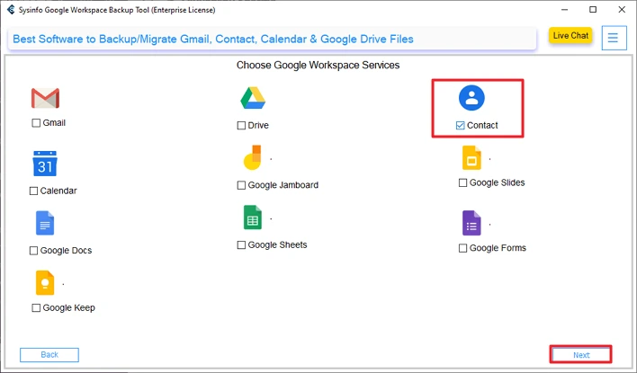Start a Live Chat session
637x373 pixels.
point(570,36)
